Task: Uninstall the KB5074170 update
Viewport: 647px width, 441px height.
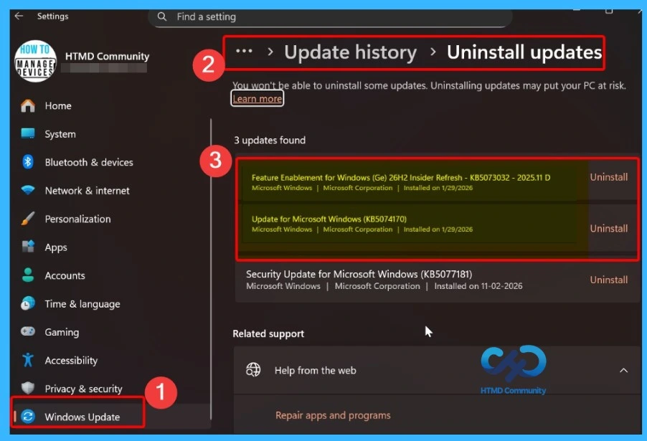Action: point(608,228)
